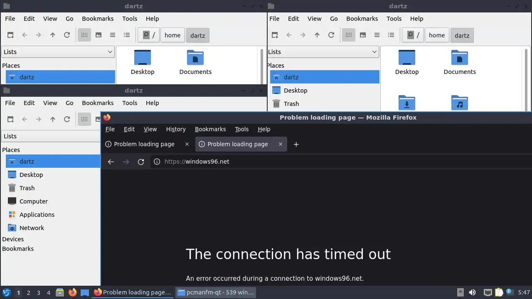Select Network in bottom-left file manager sidebar
532x299 pixels.
pos(53,228)
